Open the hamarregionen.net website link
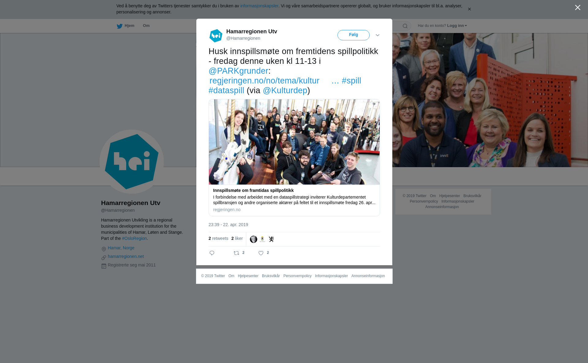588x363 pixels. pos(126,256)
